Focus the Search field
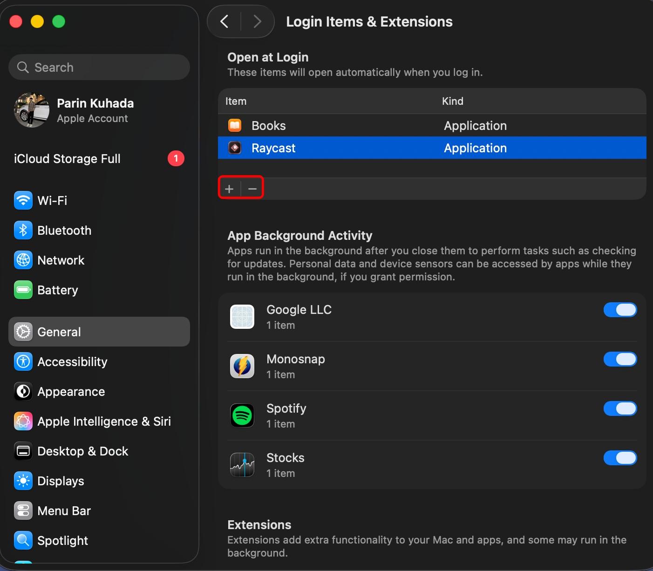The width and height of the screenshot is (653, 571). point(99,67)
